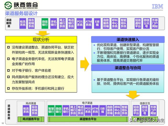168x126 pixels.
Task: Select the bullet starting 存在外挂系统
Action: coord(36,88)
